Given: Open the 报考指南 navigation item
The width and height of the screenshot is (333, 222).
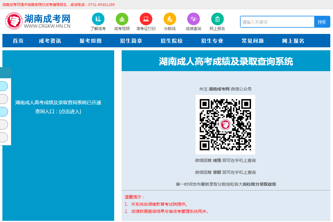Looking at the screenshot, I should pos(90,41).
